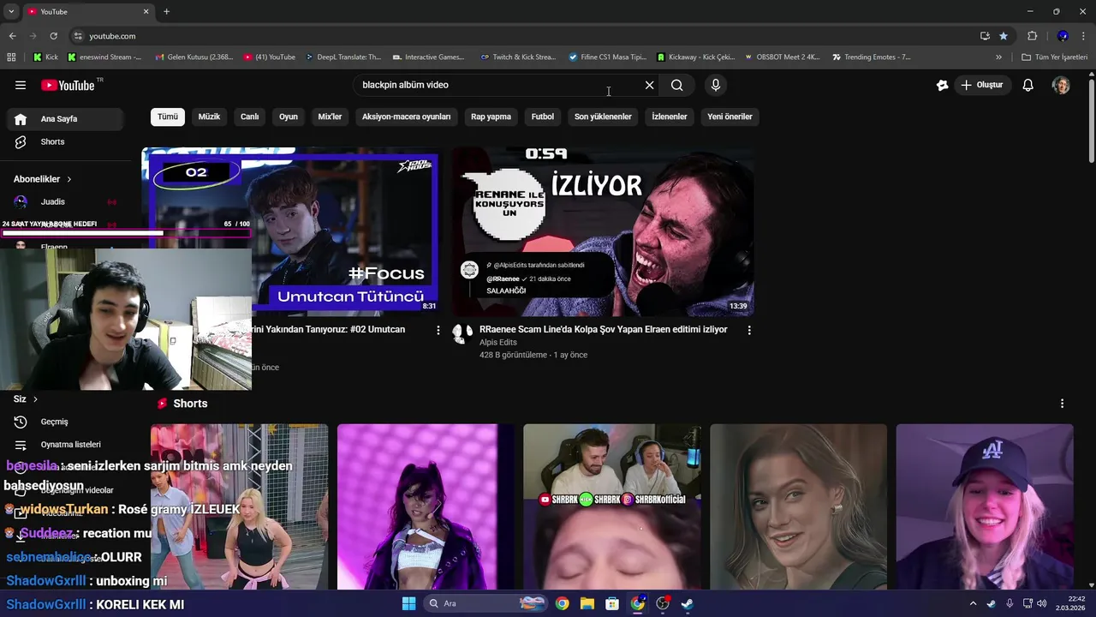The height and width of the screenshot is (617, 1096).
Task: Open the purple stage performer Short
Action: click(x=426, y=506)
